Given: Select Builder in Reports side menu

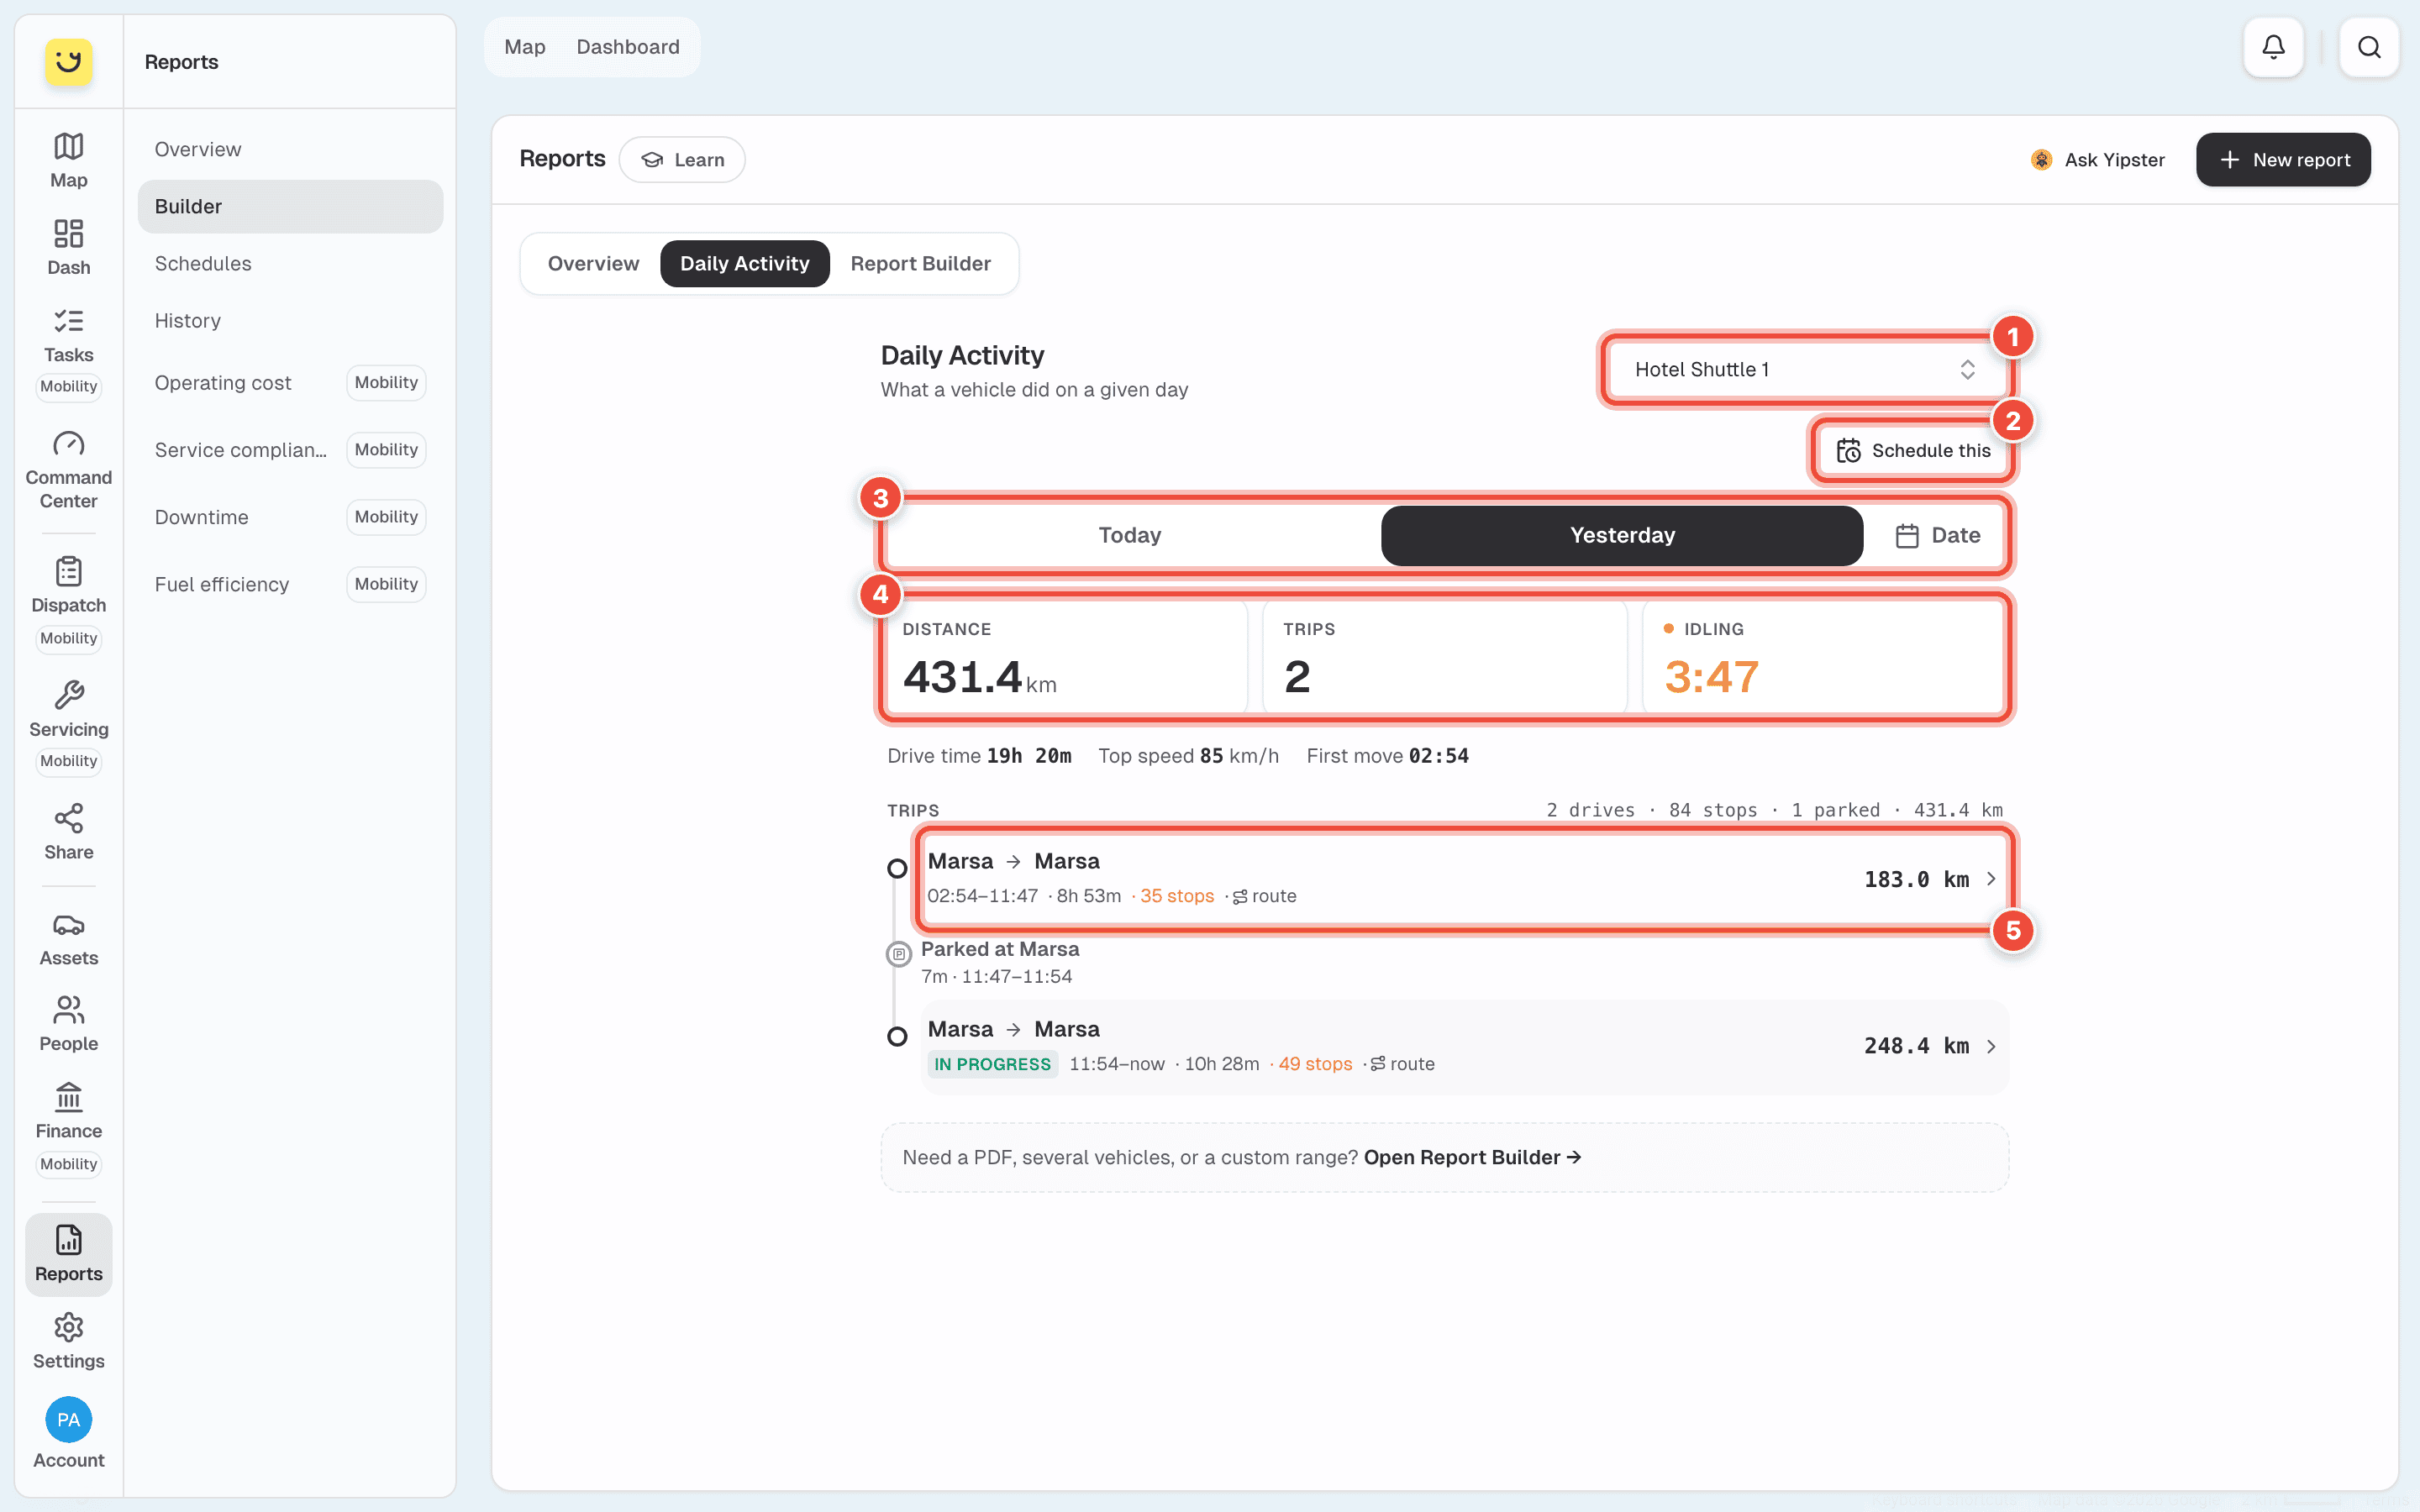Looking at the screenshot, I should click(x=290, y=206).
